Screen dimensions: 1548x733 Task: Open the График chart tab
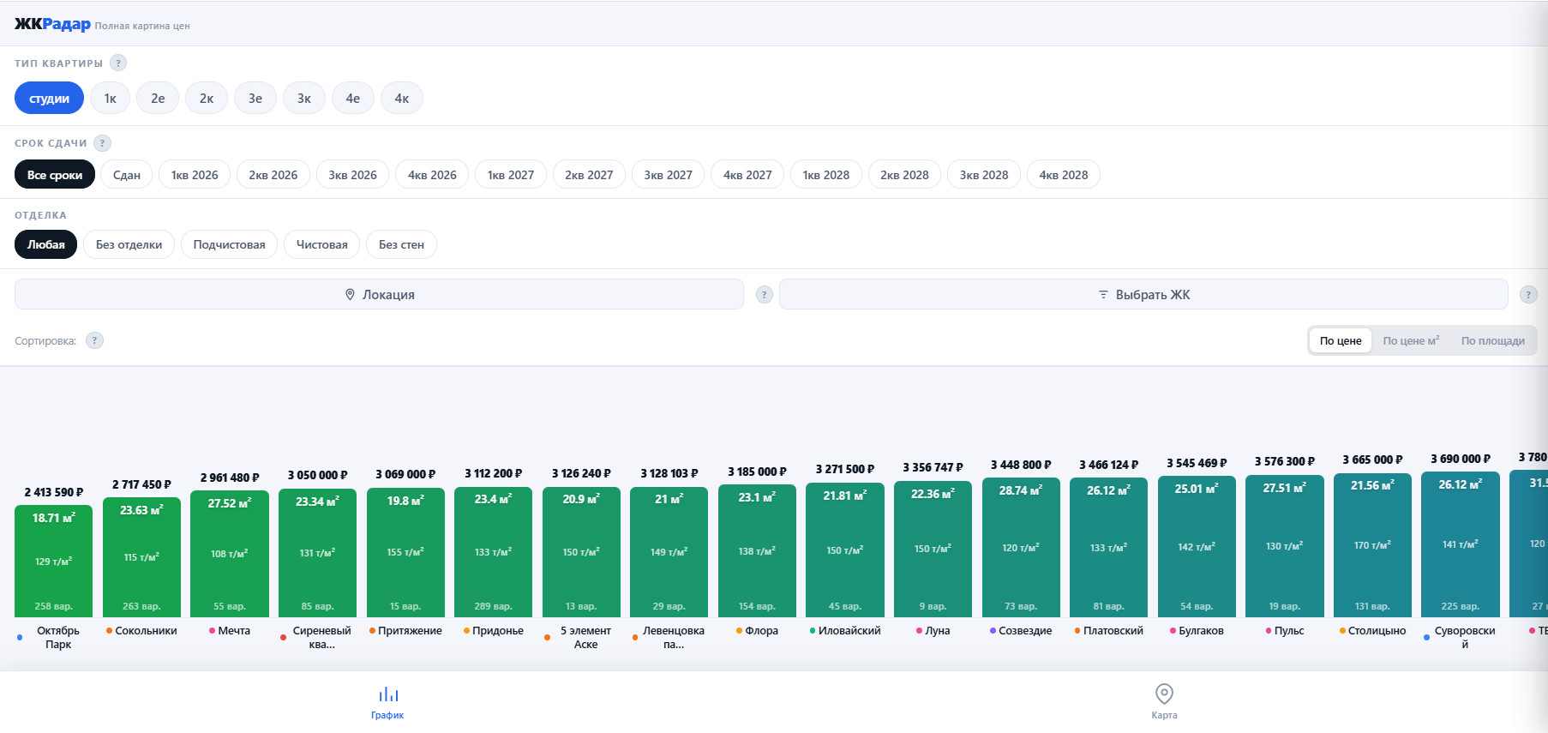click(387, 701)
